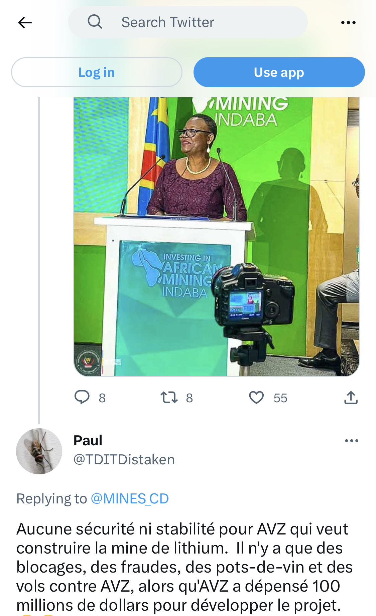Open Paul's fly profile picture
376x616 pixels.
pyautogui.click(x=39, y=451)
